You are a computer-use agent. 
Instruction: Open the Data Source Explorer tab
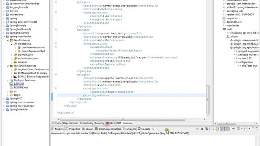tap(108, 129)
